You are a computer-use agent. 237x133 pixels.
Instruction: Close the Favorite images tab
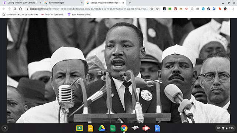[81, 3]
